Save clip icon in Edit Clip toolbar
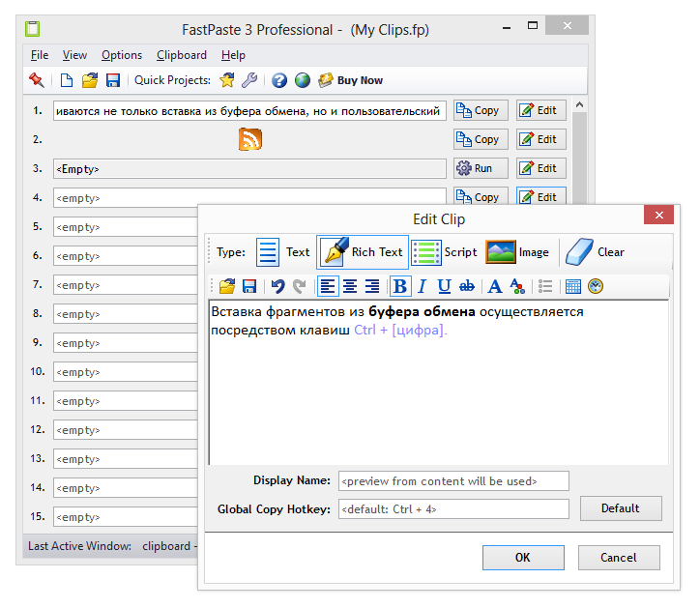The image size is (700, 608). tap(249, 286)
